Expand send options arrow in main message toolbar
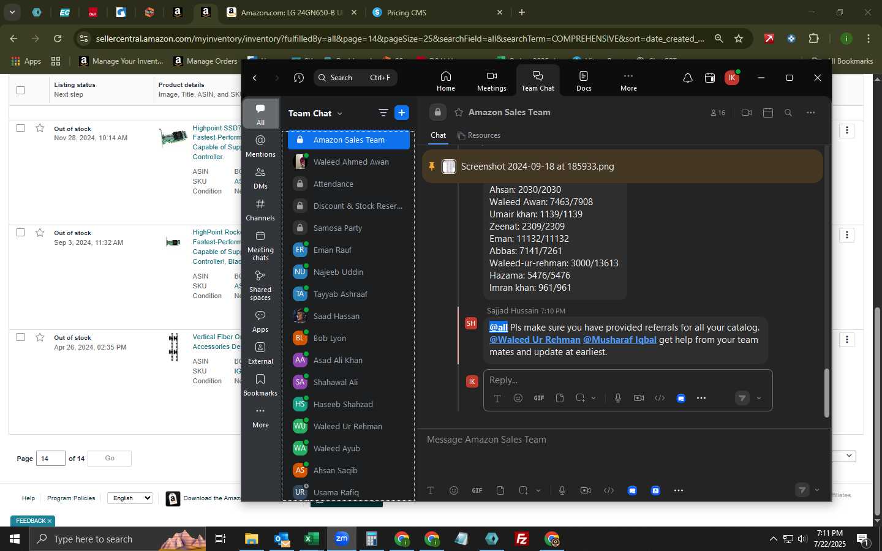The image size is (882, 551). click(x=817, y=490)
